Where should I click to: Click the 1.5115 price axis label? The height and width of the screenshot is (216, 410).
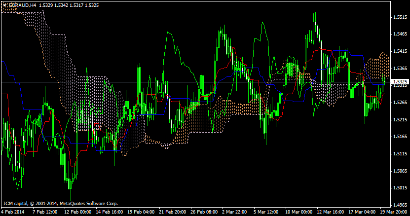400,154
